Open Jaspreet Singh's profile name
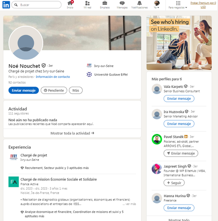218x221 pixels. 175,166
